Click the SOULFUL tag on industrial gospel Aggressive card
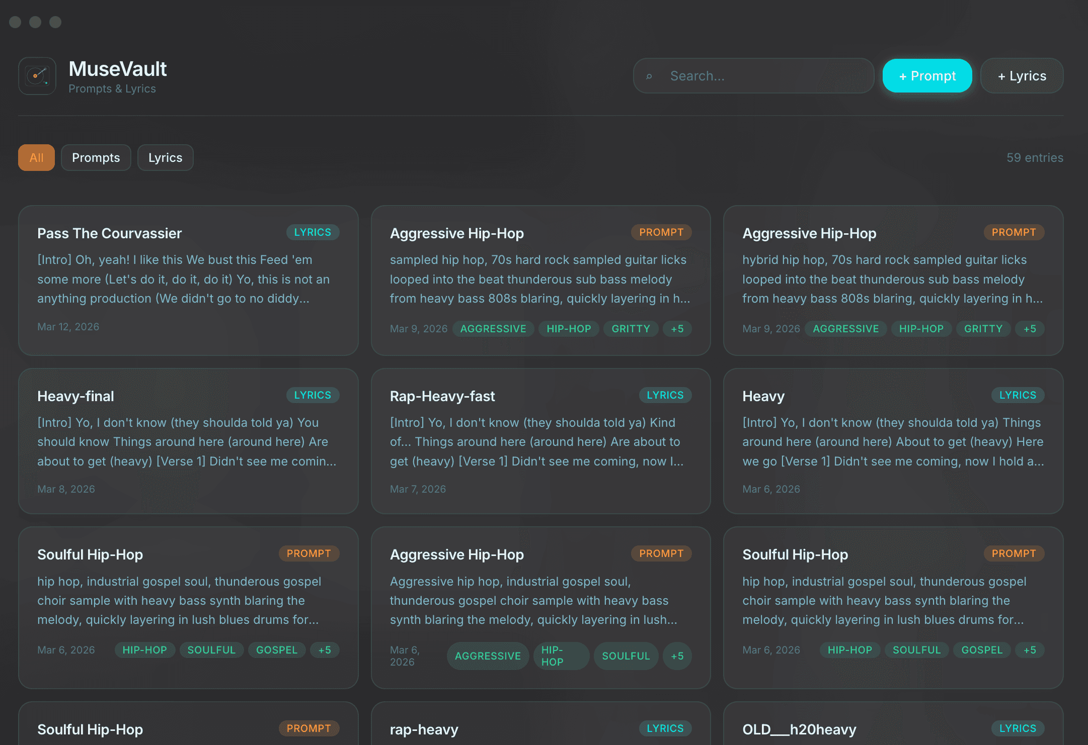 626,656
